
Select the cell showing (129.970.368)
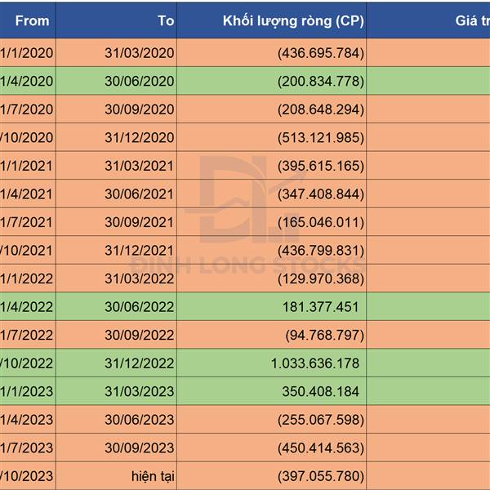point(272,278)
